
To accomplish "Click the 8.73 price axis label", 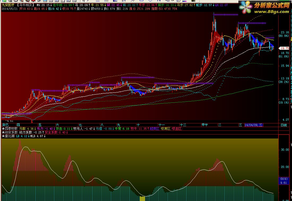I will (285, 99).
